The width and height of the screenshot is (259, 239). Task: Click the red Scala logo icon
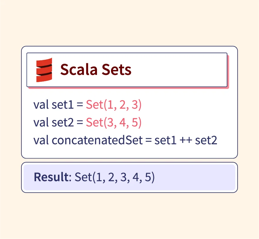coord(44,70)
